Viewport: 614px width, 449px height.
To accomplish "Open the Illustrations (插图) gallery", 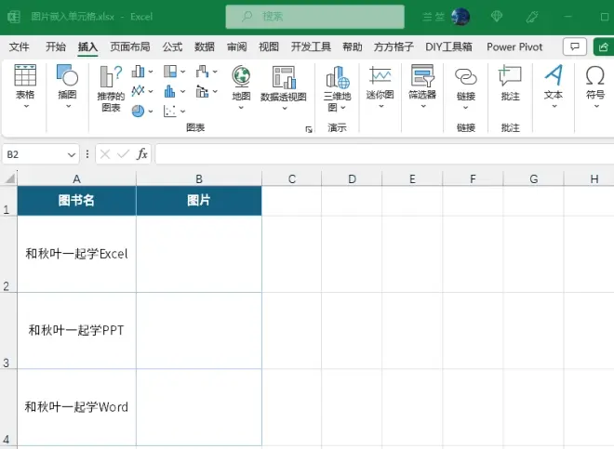I will click(67, 86).
